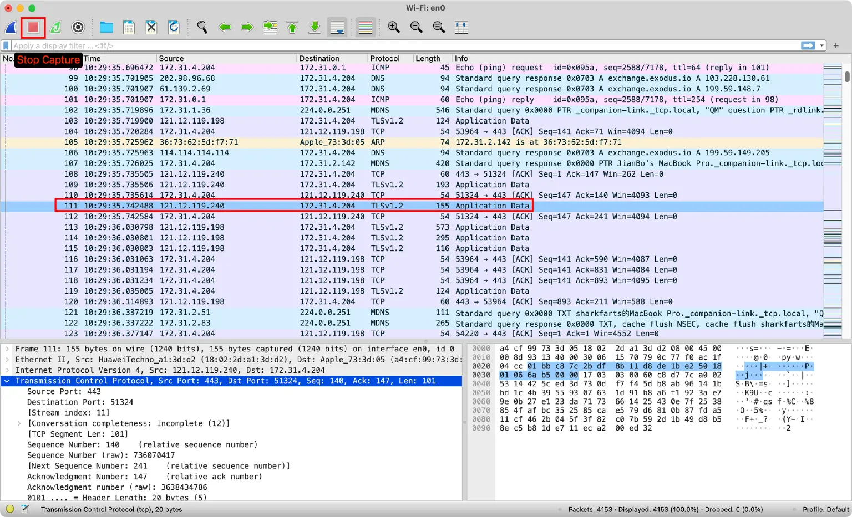The height and width of the screenshot is (517, 852).
Task: Restart the current capture
Action: [x=55, y=27]
